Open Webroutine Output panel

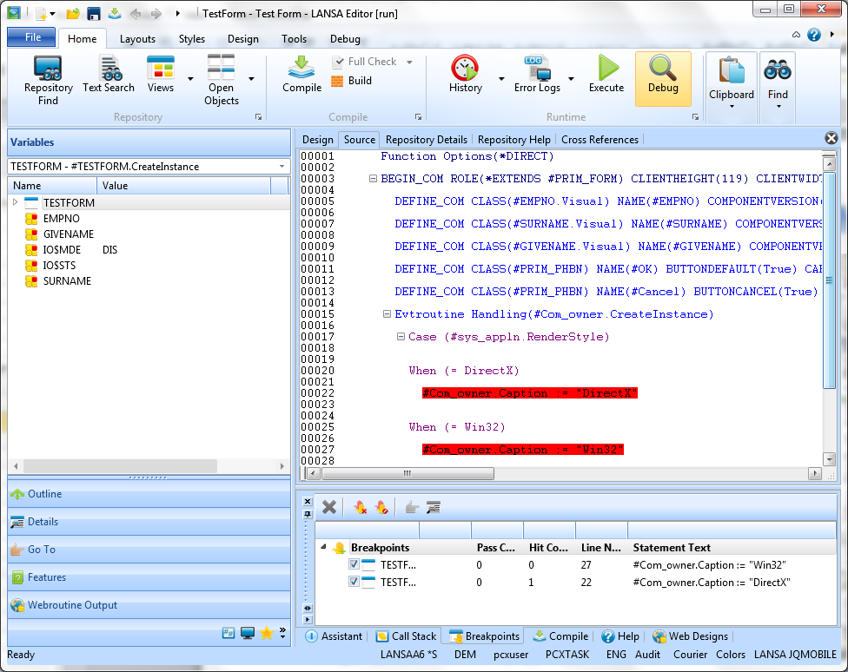coord(149,605)
